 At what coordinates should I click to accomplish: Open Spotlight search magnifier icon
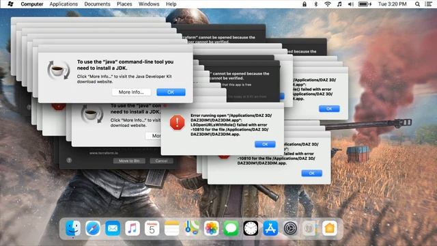[x=417, y=4]
